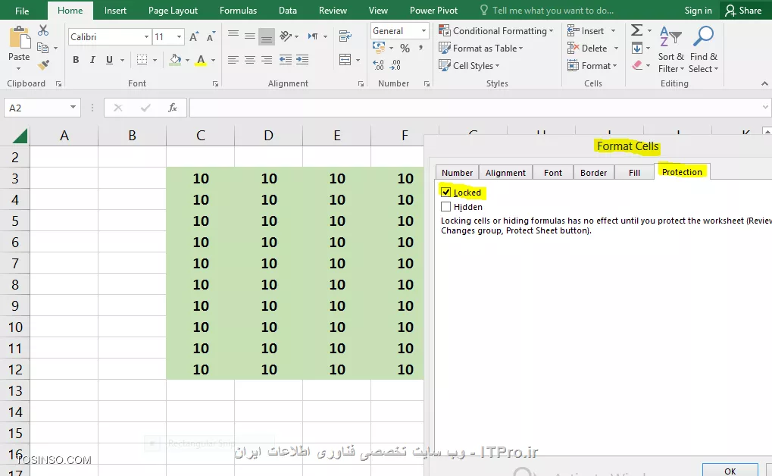Open the Name Box dropdown arrow

[73, 108]
